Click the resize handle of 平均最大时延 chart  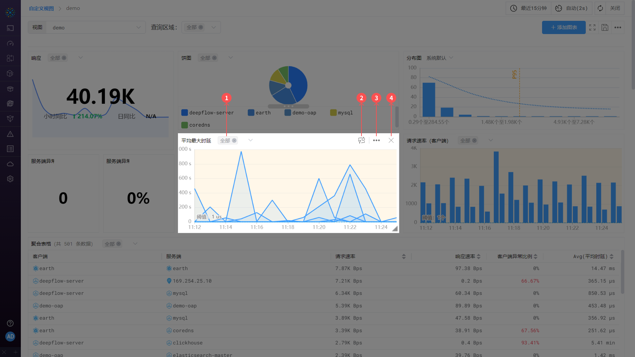[395, 229]
